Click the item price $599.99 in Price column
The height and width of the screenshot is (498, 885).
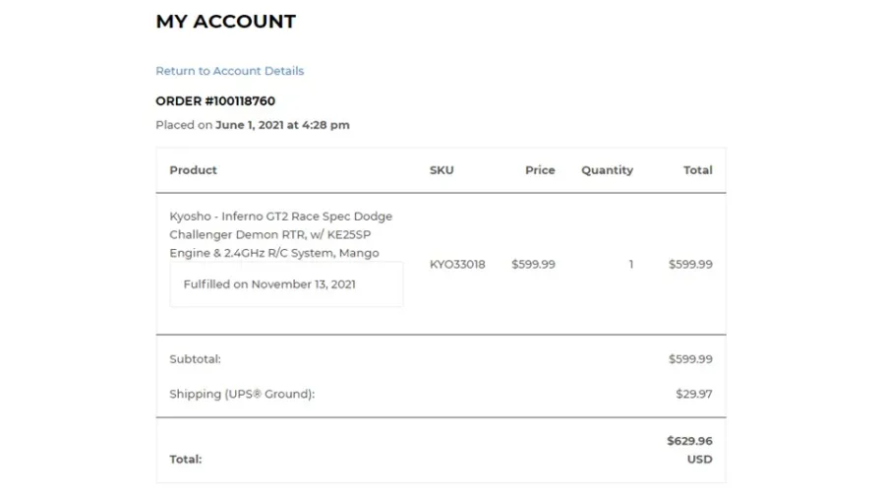click(x=533, y=264)
